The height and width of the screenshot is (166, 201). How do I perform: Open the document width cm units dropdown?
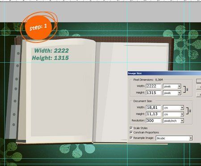pyautogui.click(x=173, y=108)
